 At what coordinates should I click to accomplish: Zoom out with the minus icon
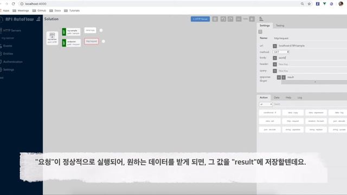click(x=239, y=19)
